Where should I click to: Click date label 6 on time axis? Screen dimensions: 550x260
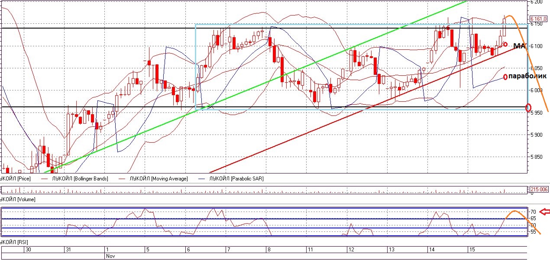click(x=188, y=250)
